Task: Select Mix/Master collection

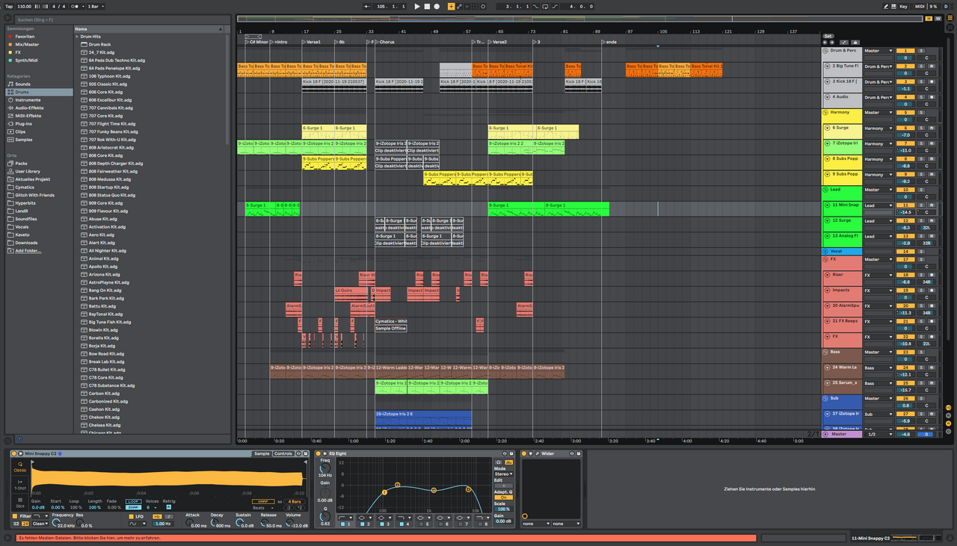Action: click(x=27, y=44)
